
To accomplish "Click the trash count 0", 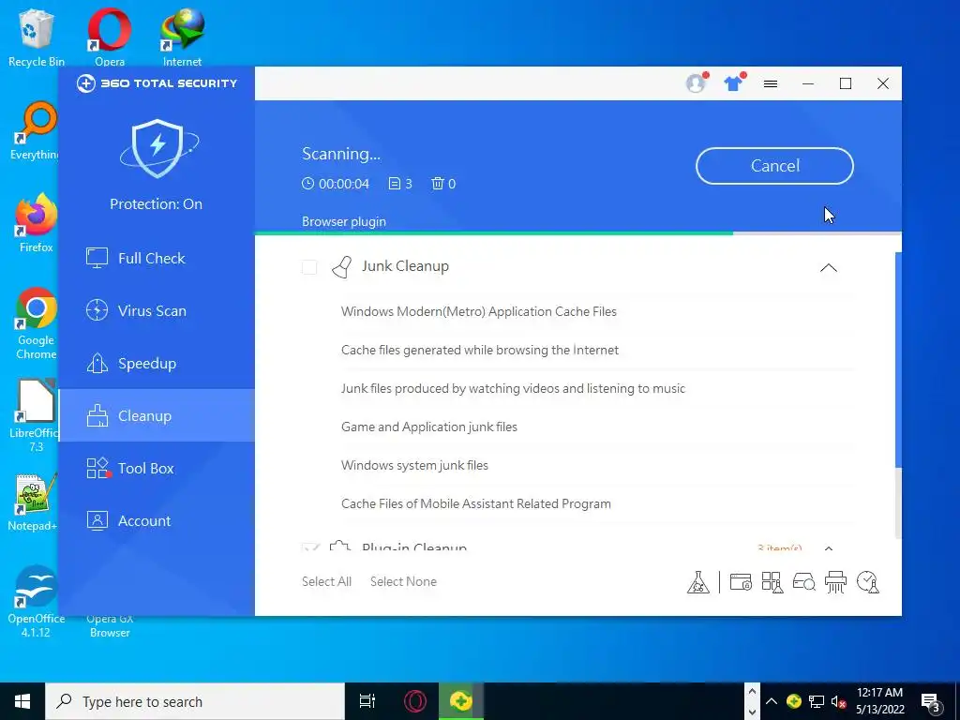I will point(443,184).
